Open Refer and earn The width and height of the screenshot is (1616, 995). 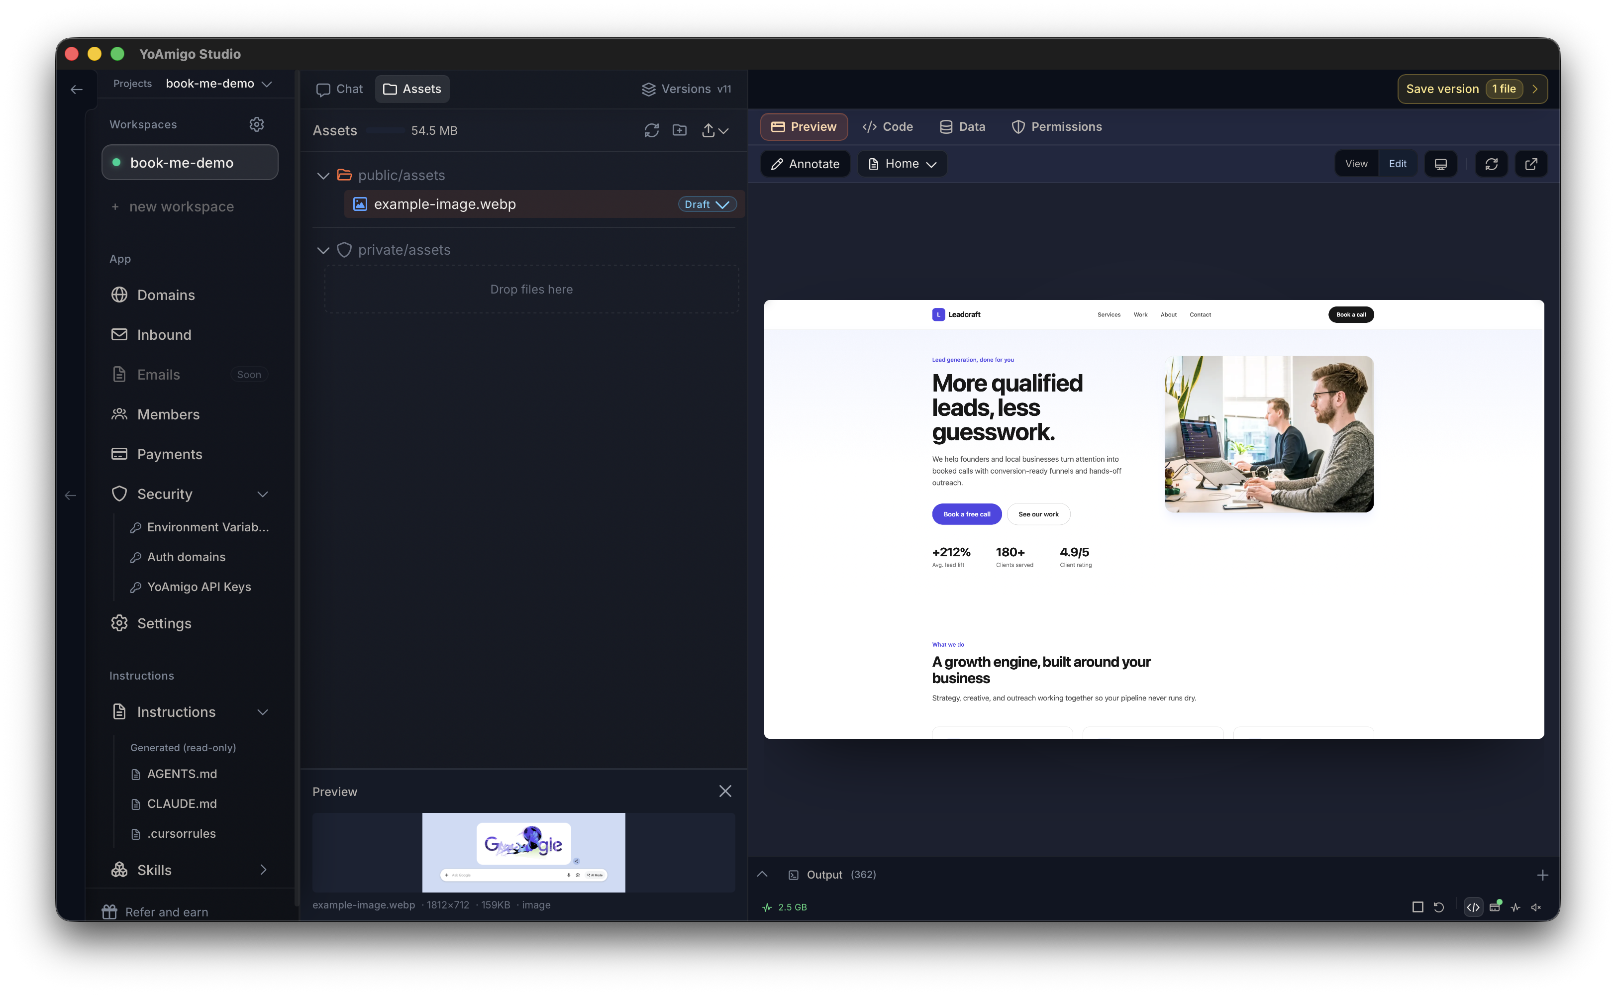(155, 911)
